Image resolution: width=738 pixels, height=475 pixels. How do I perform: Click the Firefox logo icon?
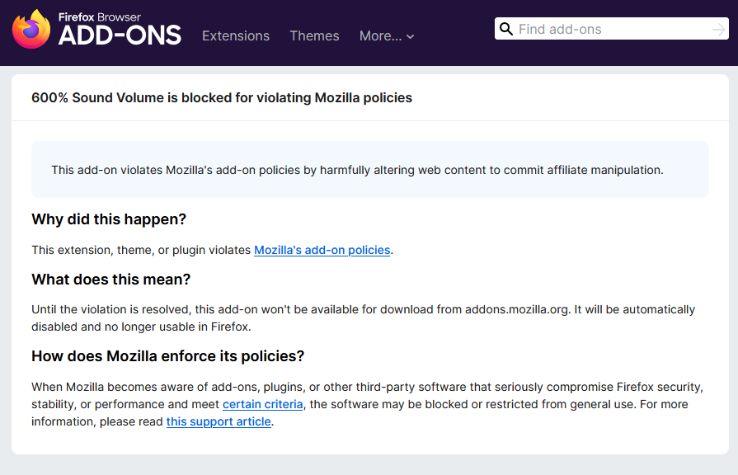(x=31, y=29)
